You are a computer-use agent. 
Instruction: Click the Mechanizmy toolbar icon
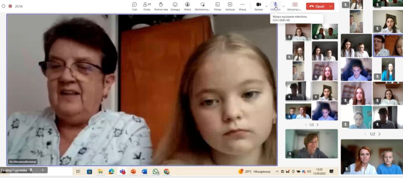202,6
